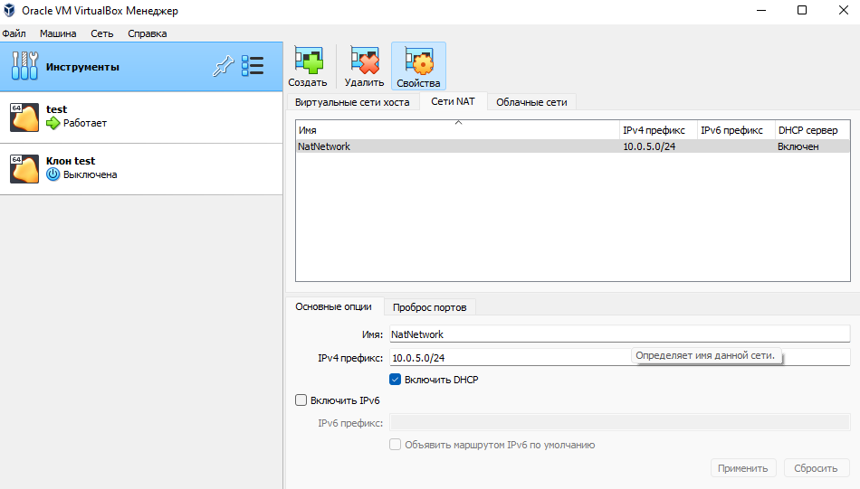Open the Справка menu

(147, 33)
